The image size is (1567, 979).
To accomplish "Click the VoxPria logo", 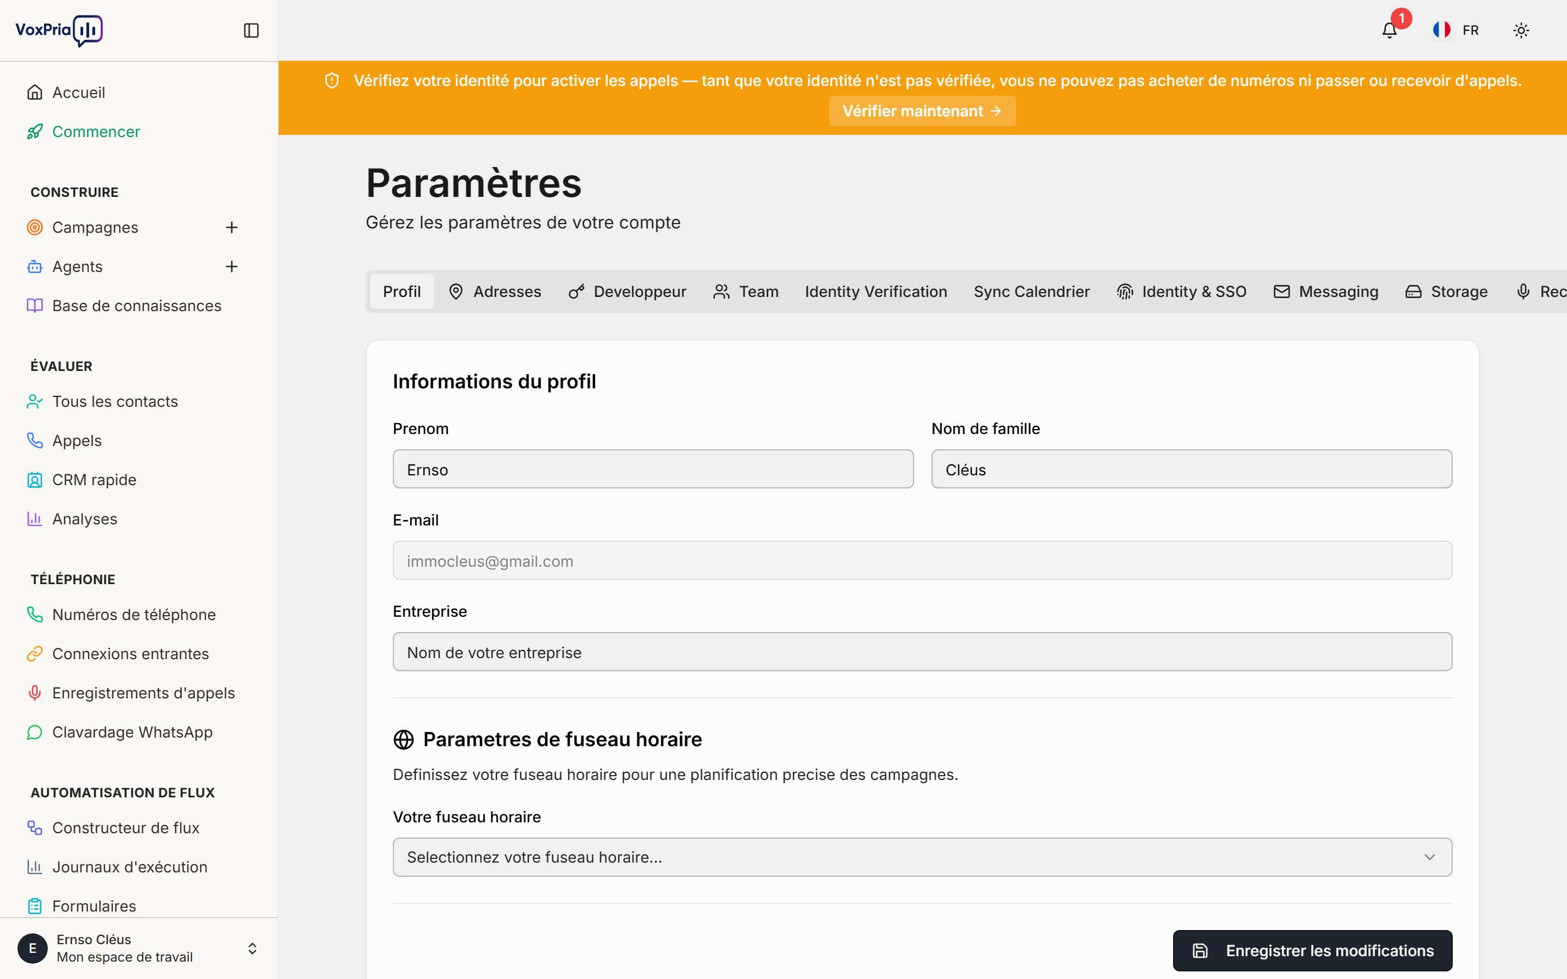I will pos(59,30).
